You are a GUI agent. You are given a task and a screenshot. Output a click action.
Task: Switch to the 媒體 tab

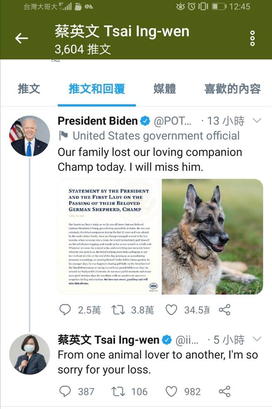tap(165, 88)
